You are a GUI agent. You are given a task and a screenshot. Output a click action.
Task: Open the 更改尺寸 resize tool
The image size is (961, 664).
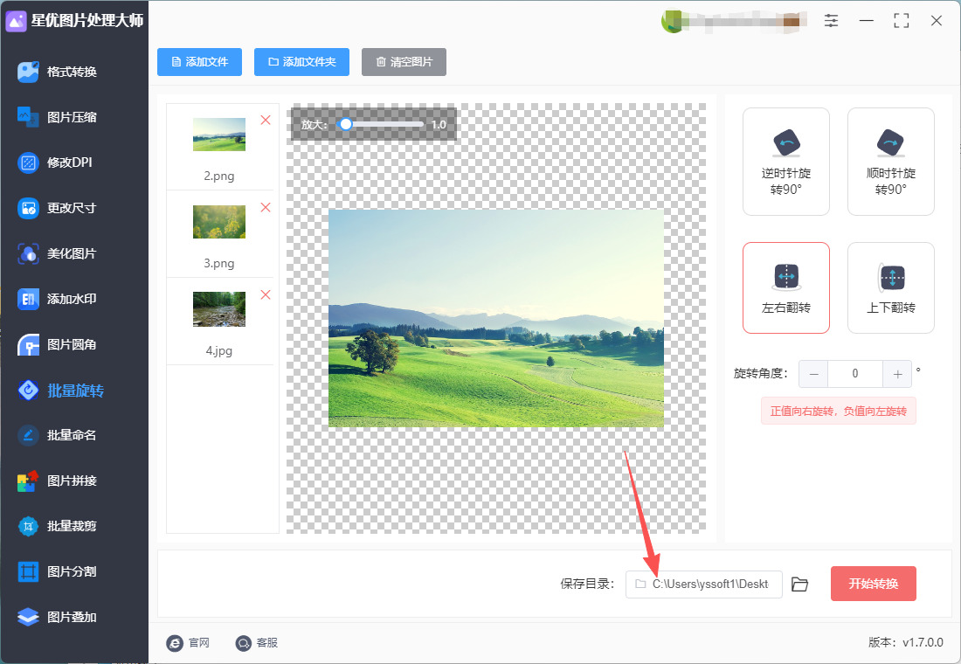(x=58, y=208)
